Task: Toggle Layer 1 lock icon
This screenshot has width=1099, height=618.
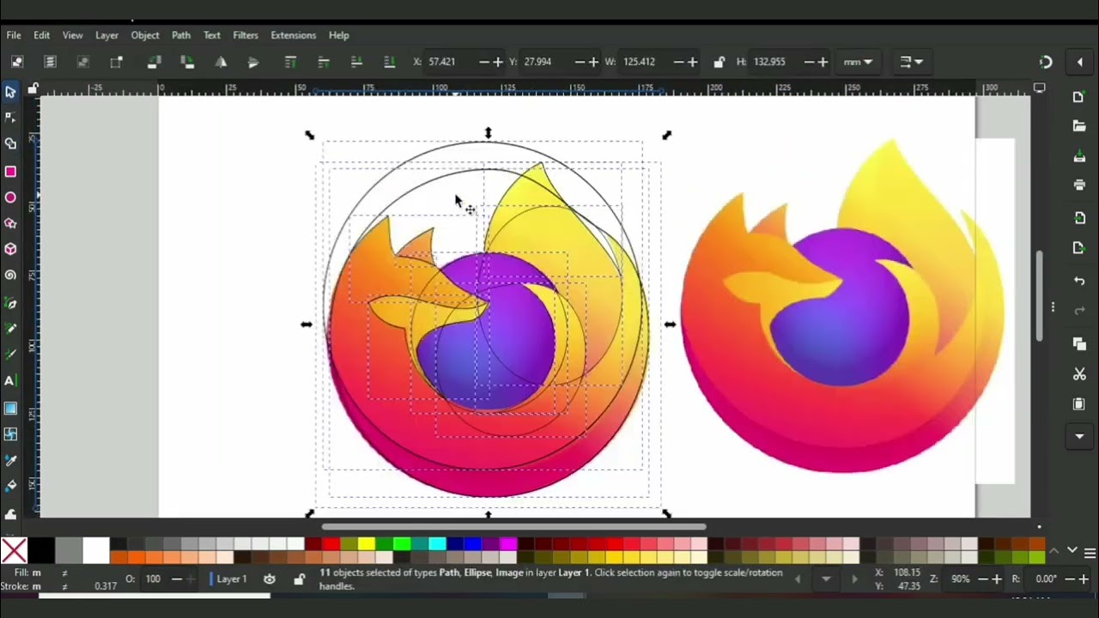Action: [x=299, y=579]
